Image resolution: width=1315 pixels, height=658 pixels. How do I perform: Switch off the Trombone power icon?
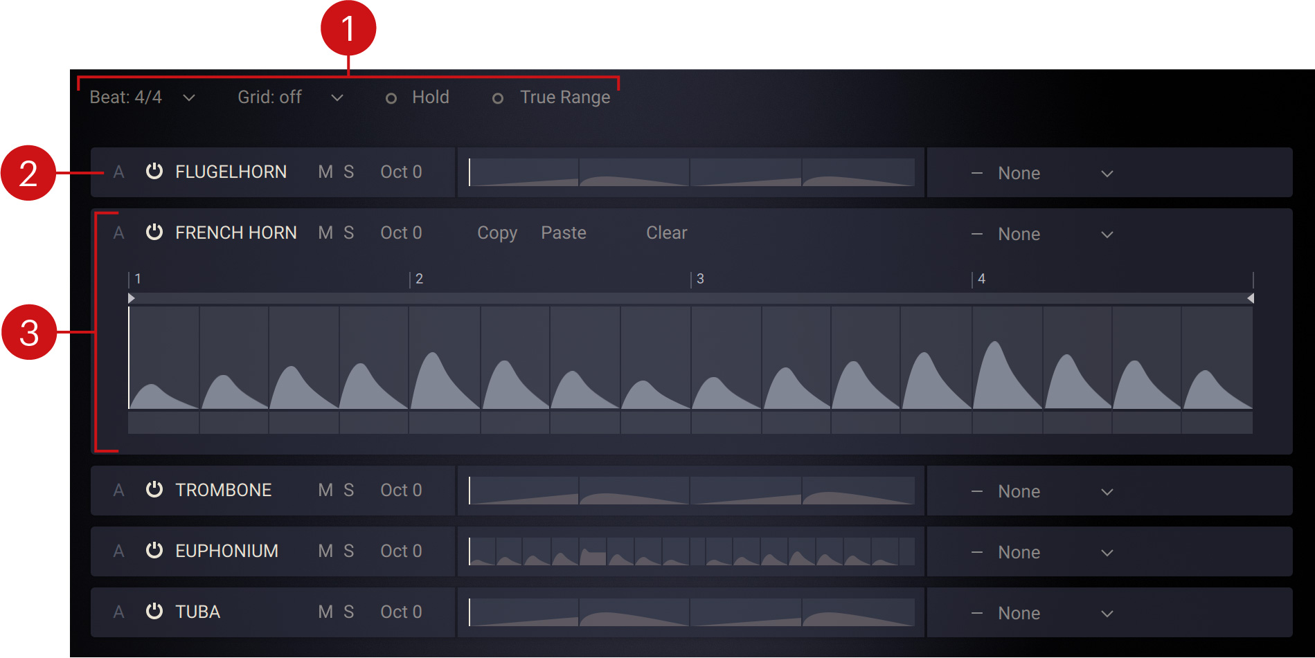pyautogui.click(x=154, y=490)
